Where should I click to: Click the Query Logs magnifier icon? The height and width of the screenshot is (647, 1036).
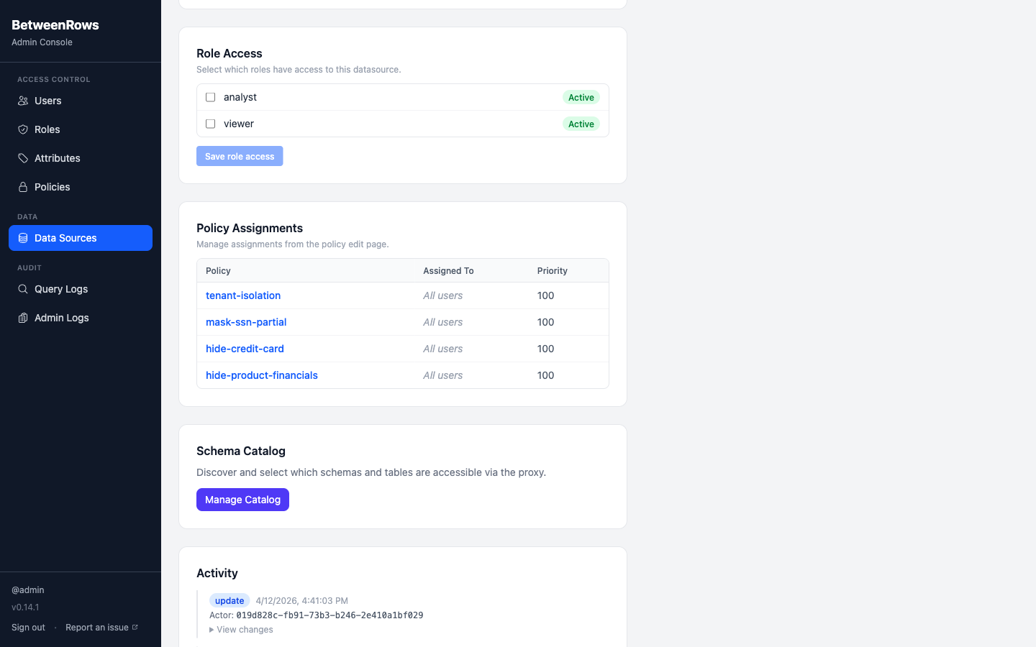[x=23, y=289]
